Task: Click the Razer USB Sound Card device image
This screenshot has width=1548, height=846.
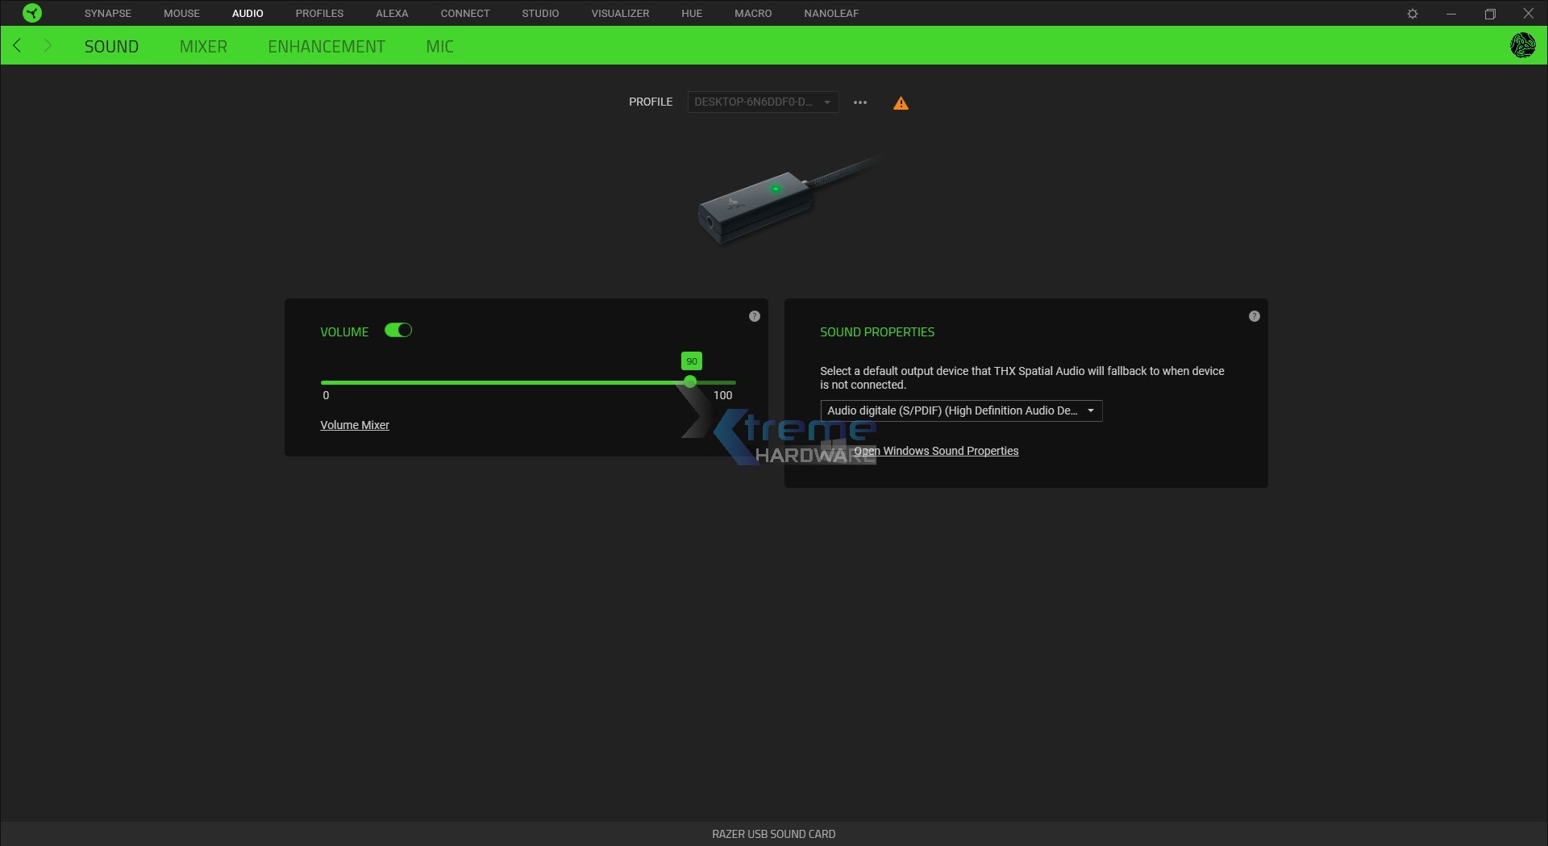Action: [774, 202]
